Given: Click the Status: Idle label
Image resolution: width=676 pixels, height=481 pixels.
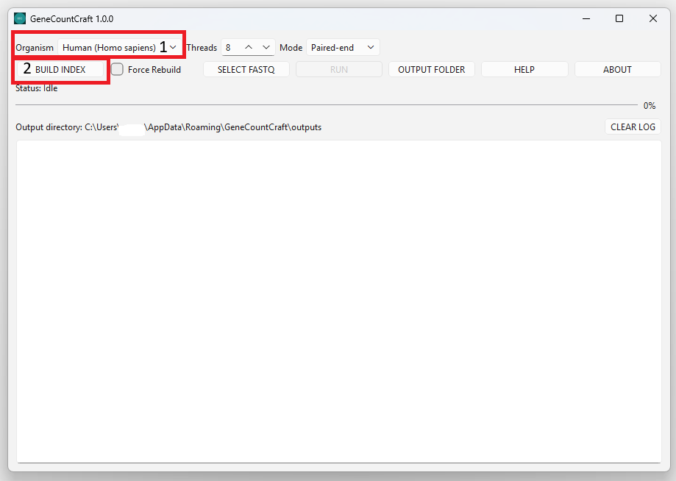Looking at the screenshot, I should tap(35, 88).
